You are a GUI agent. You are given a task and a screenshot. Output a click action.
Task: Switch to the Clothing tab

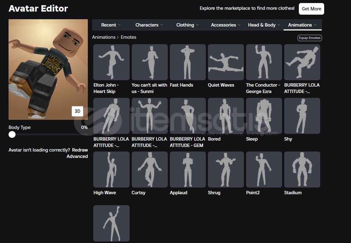point(187,25)
